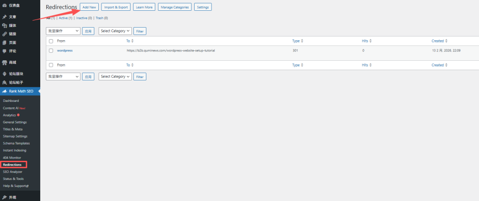Check the select-all checkbox in table header
479x201 pixels.
tap(51, 41)
